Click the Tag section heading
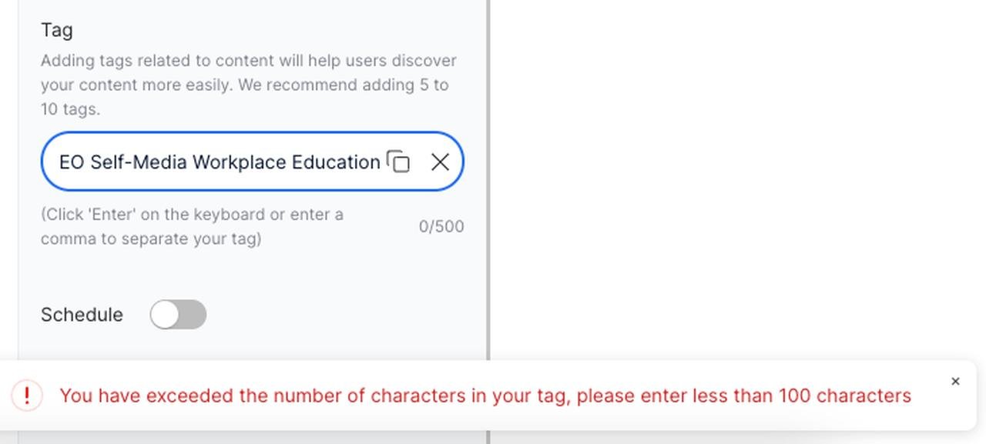 pyautogui.click(x=57, y=30)
